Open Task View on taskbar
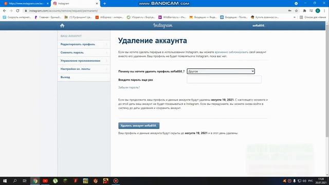 click(25, 181)
